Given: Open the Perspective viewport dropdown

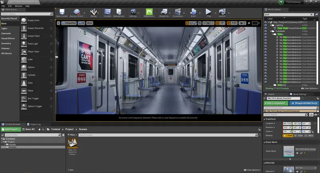Looking at the screenshot, I should 69,23.
